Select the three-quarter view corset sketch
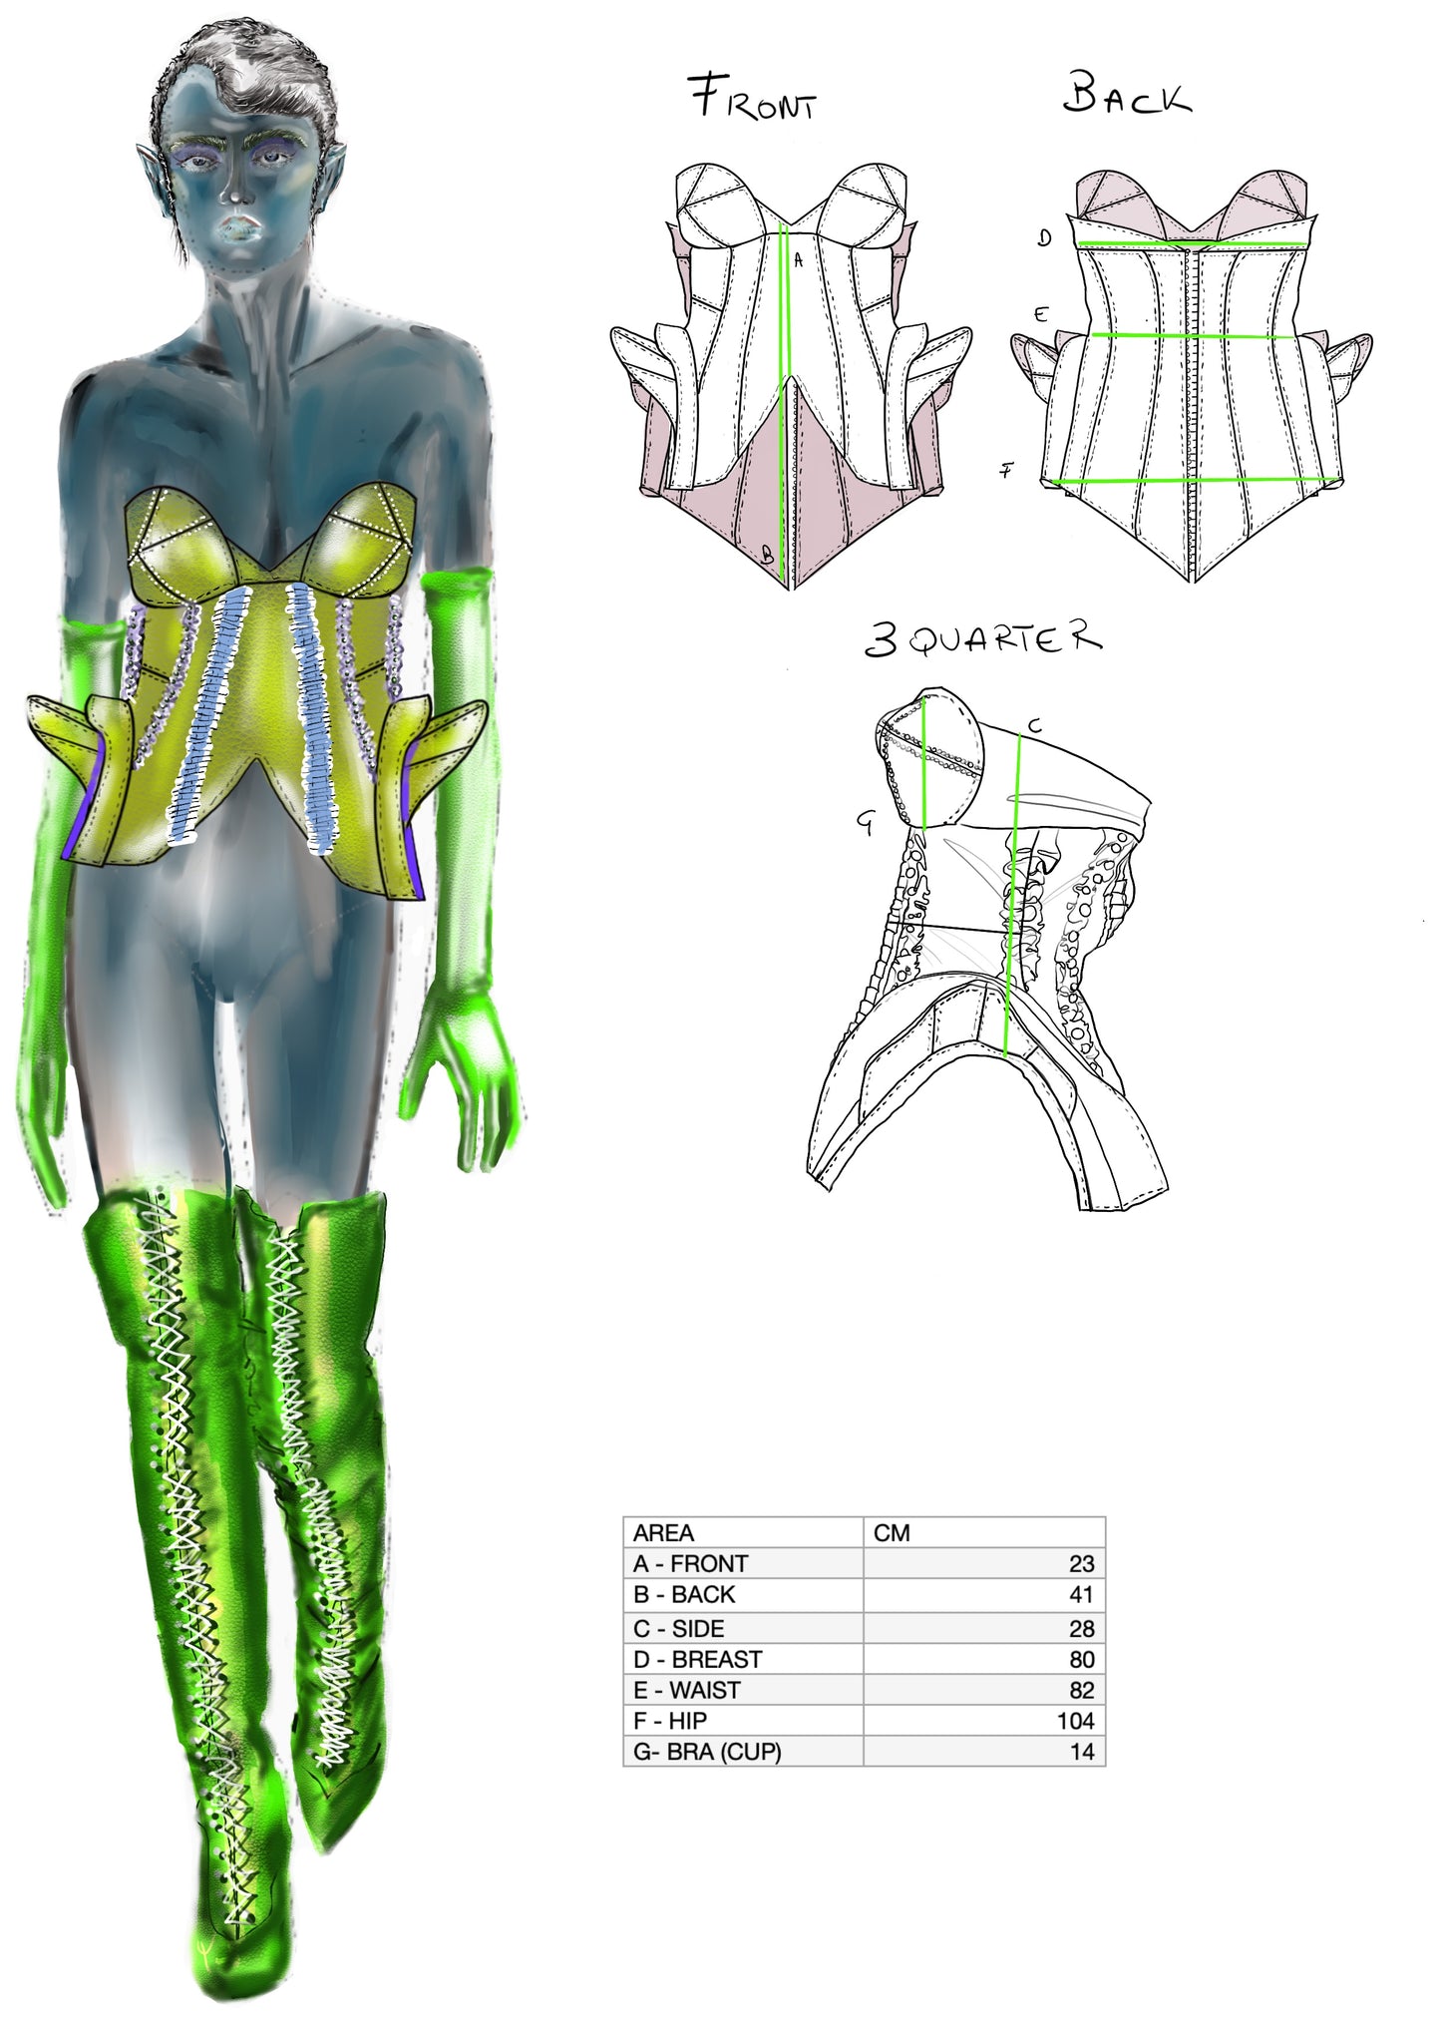The image size is (1441, 2039). [x=987, y=948]
